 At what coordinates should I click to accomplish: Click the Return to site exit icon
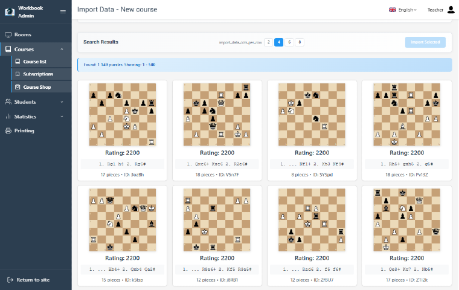pos(10,280)
